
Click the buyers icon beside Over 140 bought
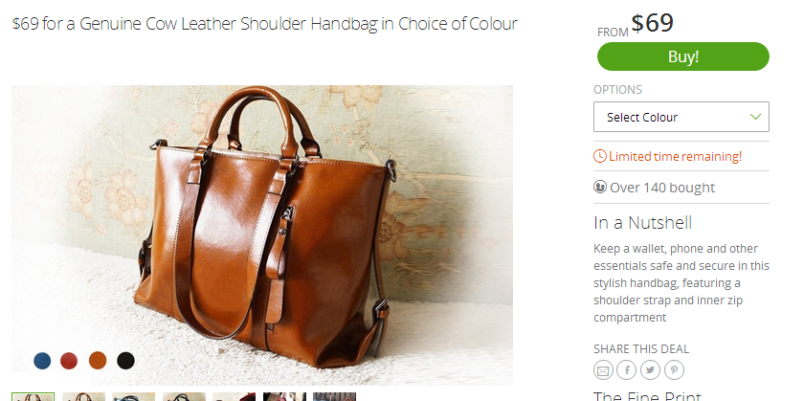coord(600,188)
